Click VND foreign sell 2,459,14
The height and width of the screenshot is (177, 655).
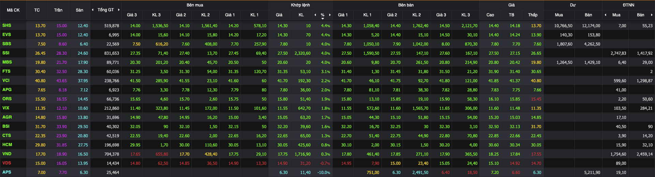(645, 154)
